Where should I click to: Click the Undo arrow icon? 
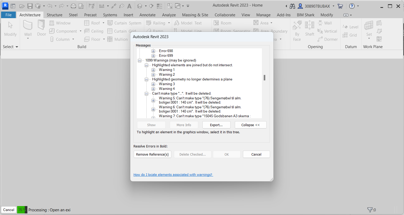pyautogui.click(x=50, y=6)
